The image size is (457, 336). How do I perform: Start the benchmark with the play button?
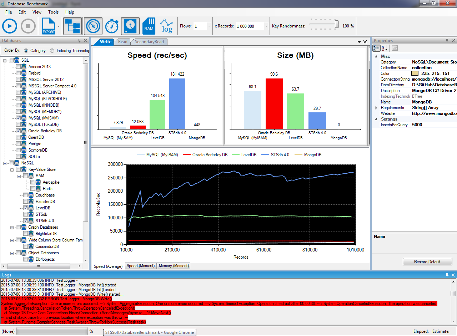[x=10, y=26]
